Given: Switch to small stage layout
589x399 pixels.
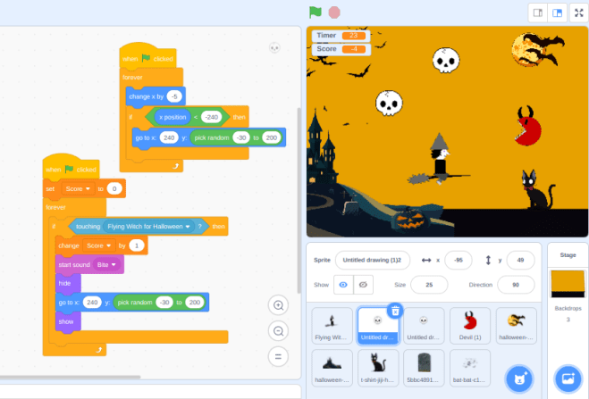Looking at the screenshot, I should click(x=537, y=12).
